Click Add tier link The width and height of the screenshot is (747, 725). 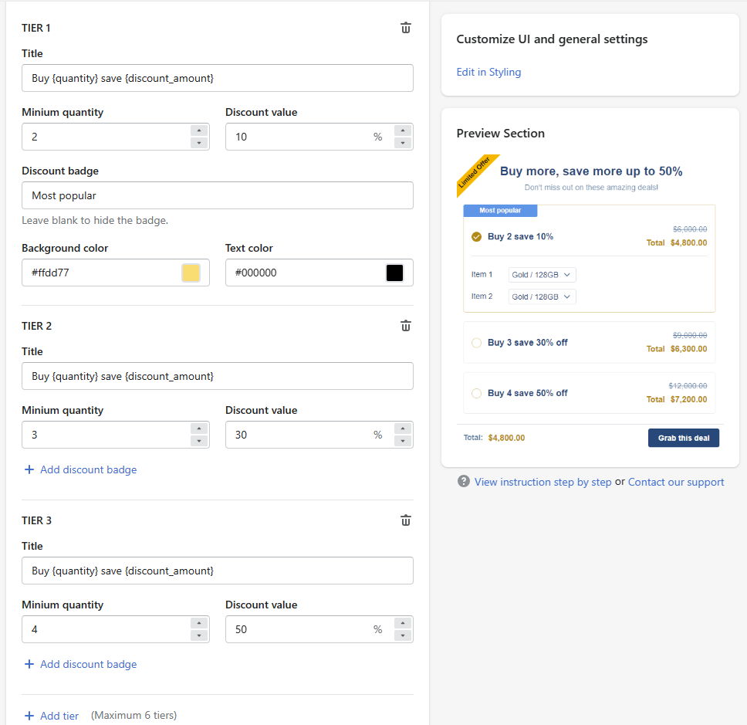tap(59, 716)
